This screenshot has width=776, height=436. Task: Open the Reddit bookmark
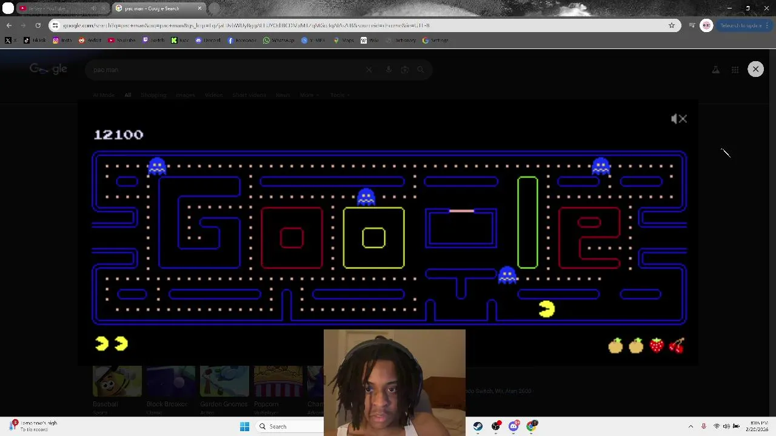point(90,40)
